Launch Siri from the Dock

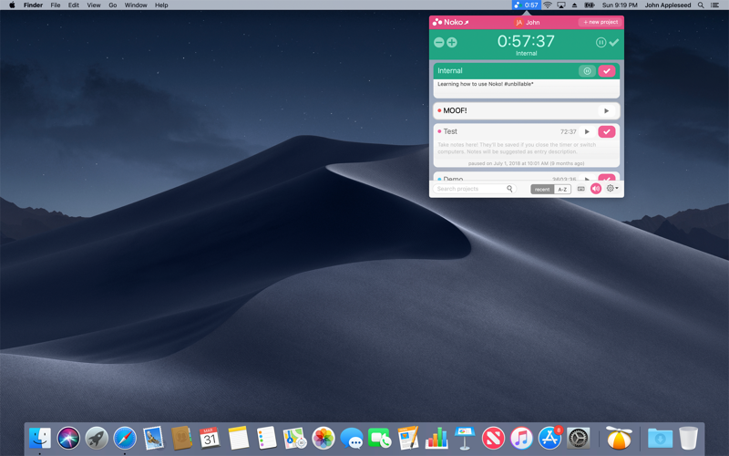pos(68,439)
